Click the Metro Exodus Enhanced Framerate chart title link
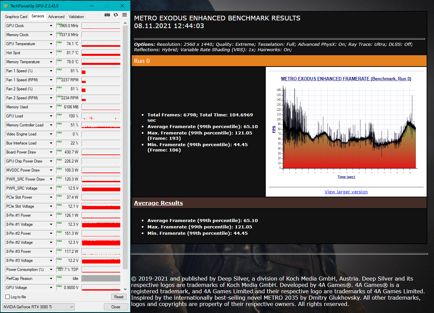The width and height of the screenshot is (434, 313). tap(346, 79)
